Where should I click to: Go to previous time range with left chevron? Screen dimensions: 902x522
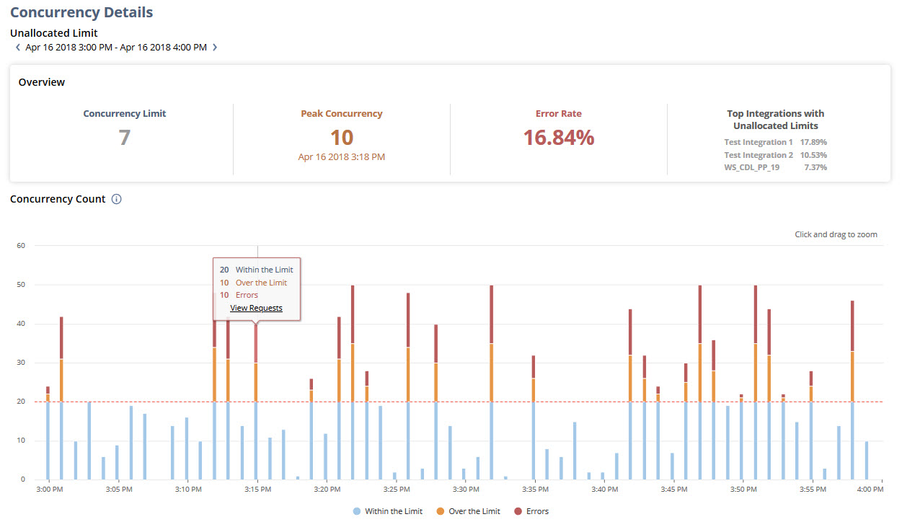point(17,48)
